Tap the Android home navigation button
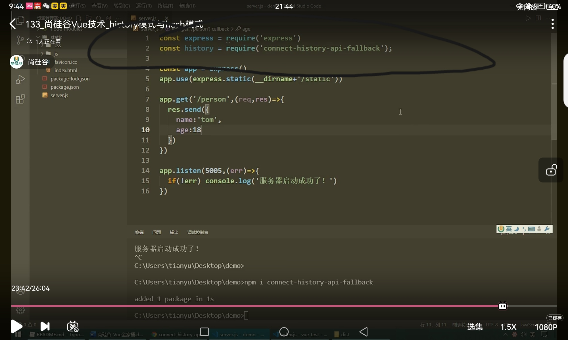The height and width of the screenshot is (340, 568). (x=284, y=331)
